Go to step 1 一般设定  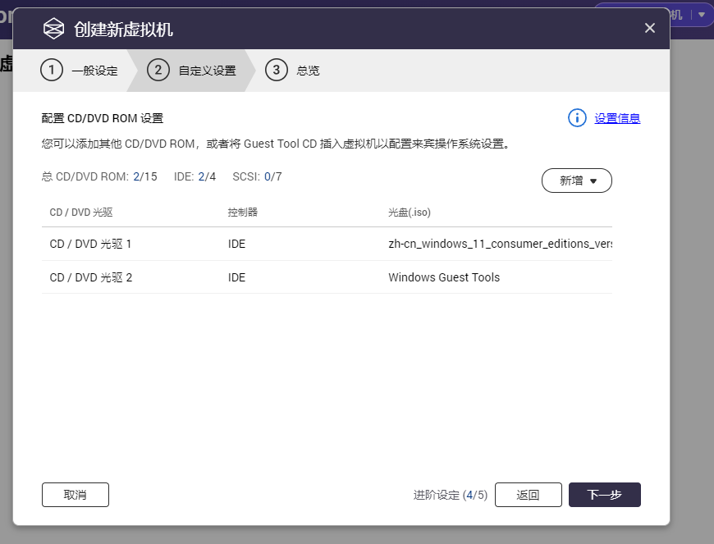tap(80, 71)
